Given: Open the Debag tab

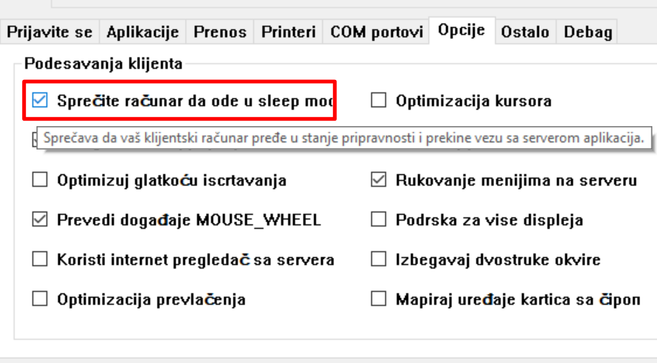Looking at the screenshot, I should click(588, 32).
